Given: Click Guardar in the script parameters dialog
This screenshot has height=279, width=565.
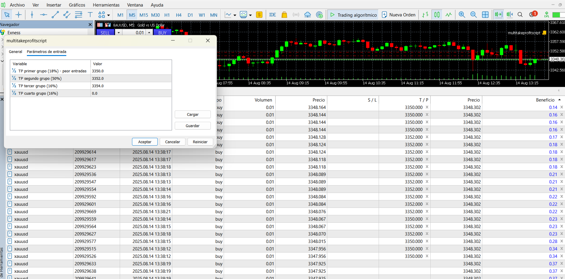Looking at the screenshot, I should tap(193, 126).
